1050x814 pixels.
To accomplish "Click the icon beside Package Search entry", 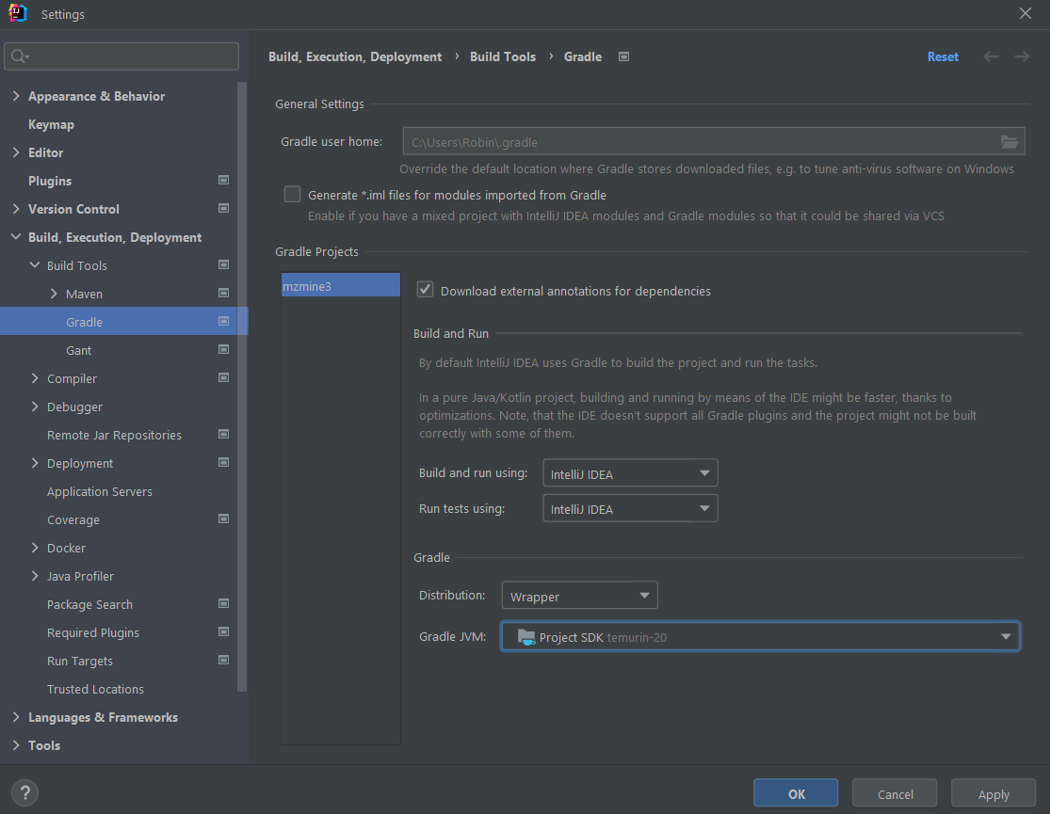I will tap(223, 603).
